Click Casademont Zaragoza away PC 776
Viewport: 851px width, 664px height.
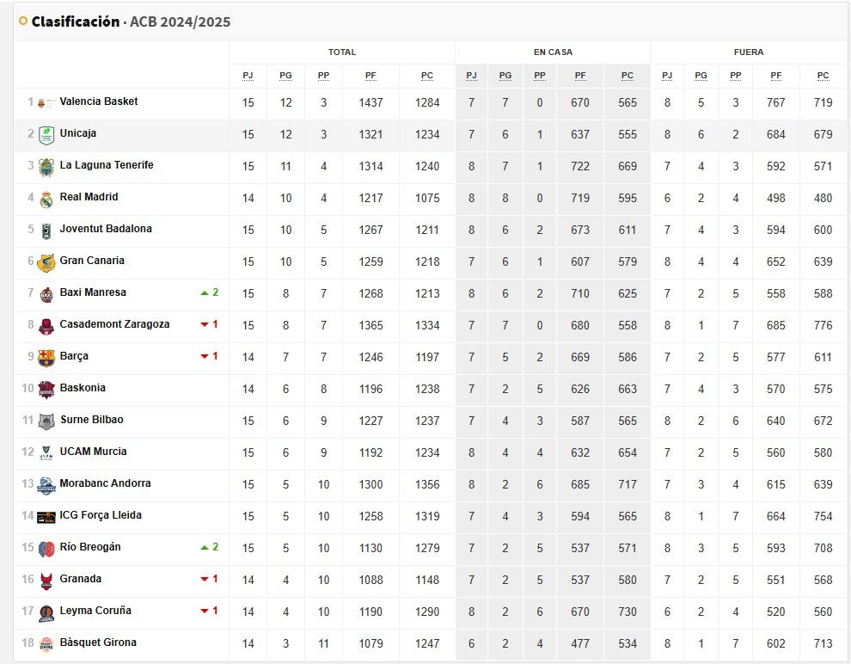pyautogui.click(x=823, y=325)
